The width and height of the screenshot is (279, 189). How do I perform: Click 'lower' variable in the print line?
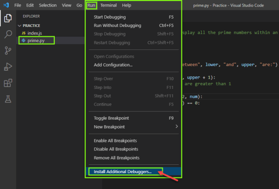point(212,65)
